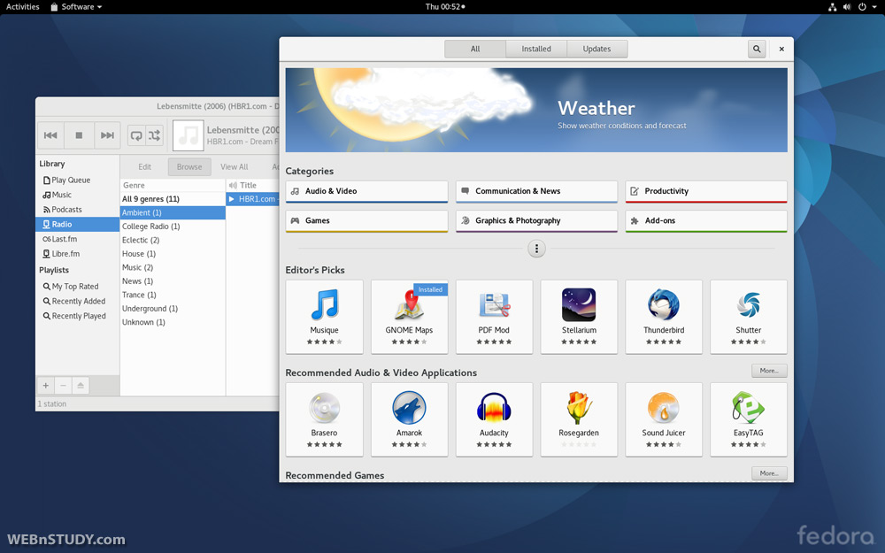Select Radio in Rhythmbox library
885x553 pixels.
[77, 224]
